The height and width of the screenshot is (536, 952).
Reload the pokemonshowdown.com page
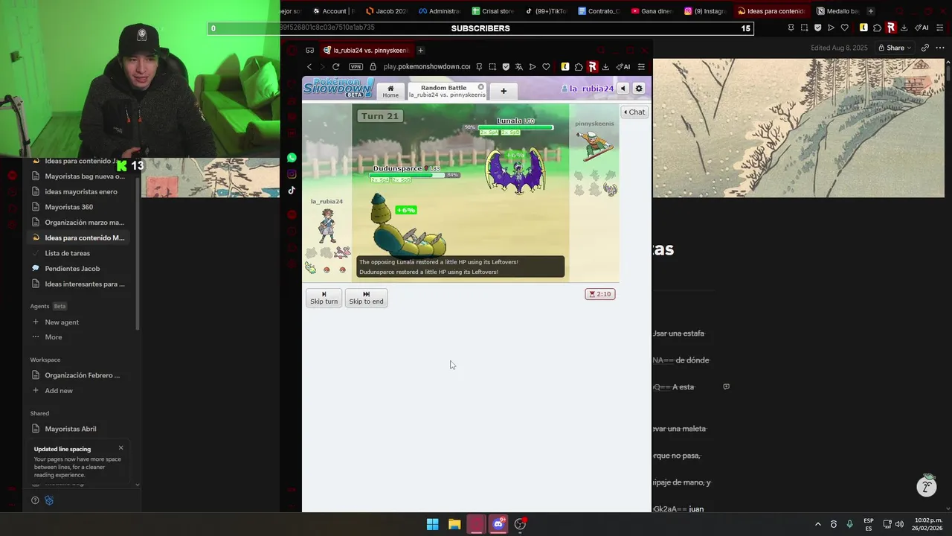[x=336, y=67]
